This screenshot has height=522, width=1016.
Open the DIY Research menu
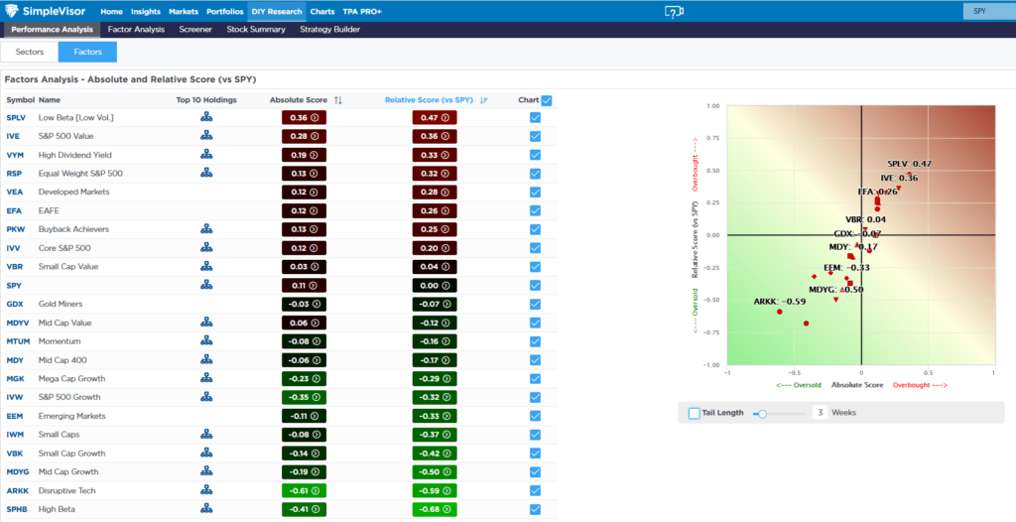[277, 11]
